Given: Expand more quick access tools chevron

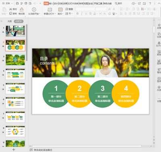Looking at the screenshot, I should [40, 3].
